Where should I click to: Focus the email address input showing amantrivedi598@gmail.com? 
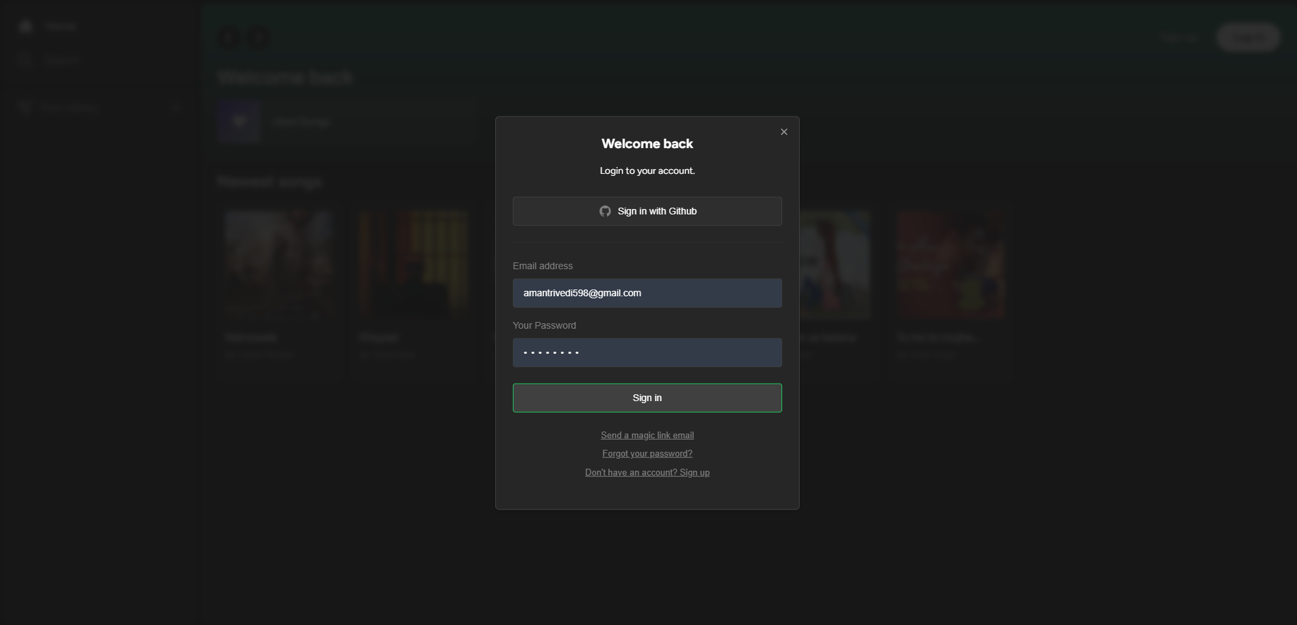pyautogui.click(x=647, y=292)
